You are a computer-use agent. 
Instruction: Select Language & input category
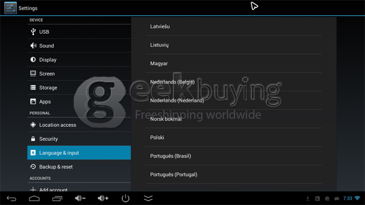coord(79,153)
